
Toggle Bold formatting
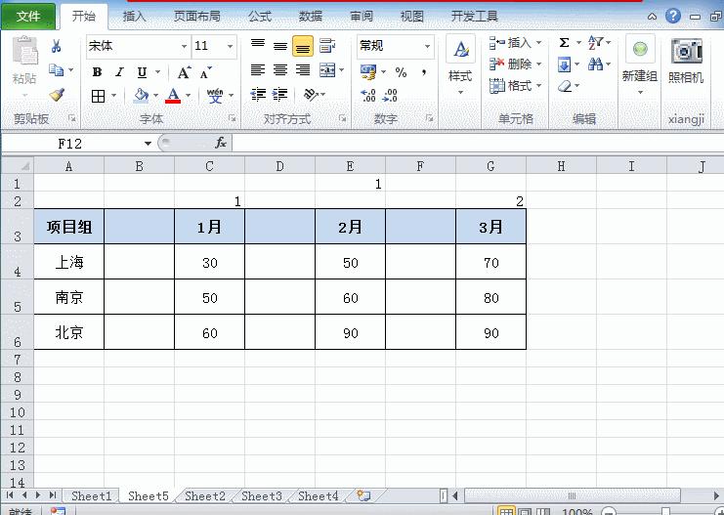pos(97,72)
